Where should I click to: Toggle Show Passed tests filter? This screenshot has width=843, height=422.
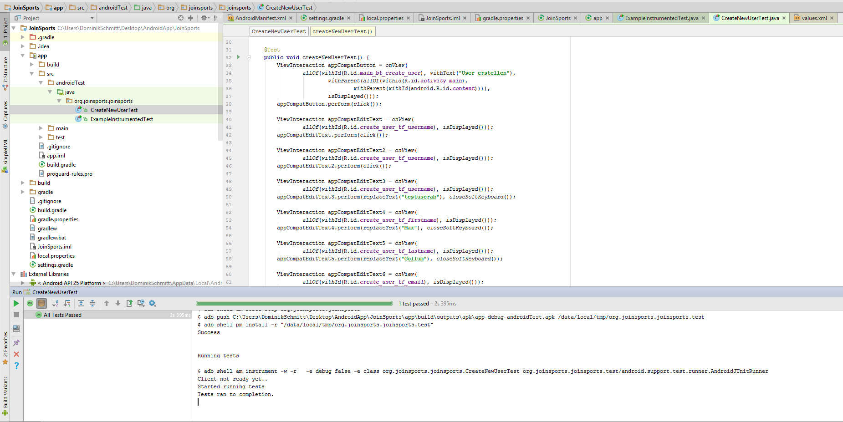click(30, 303)
